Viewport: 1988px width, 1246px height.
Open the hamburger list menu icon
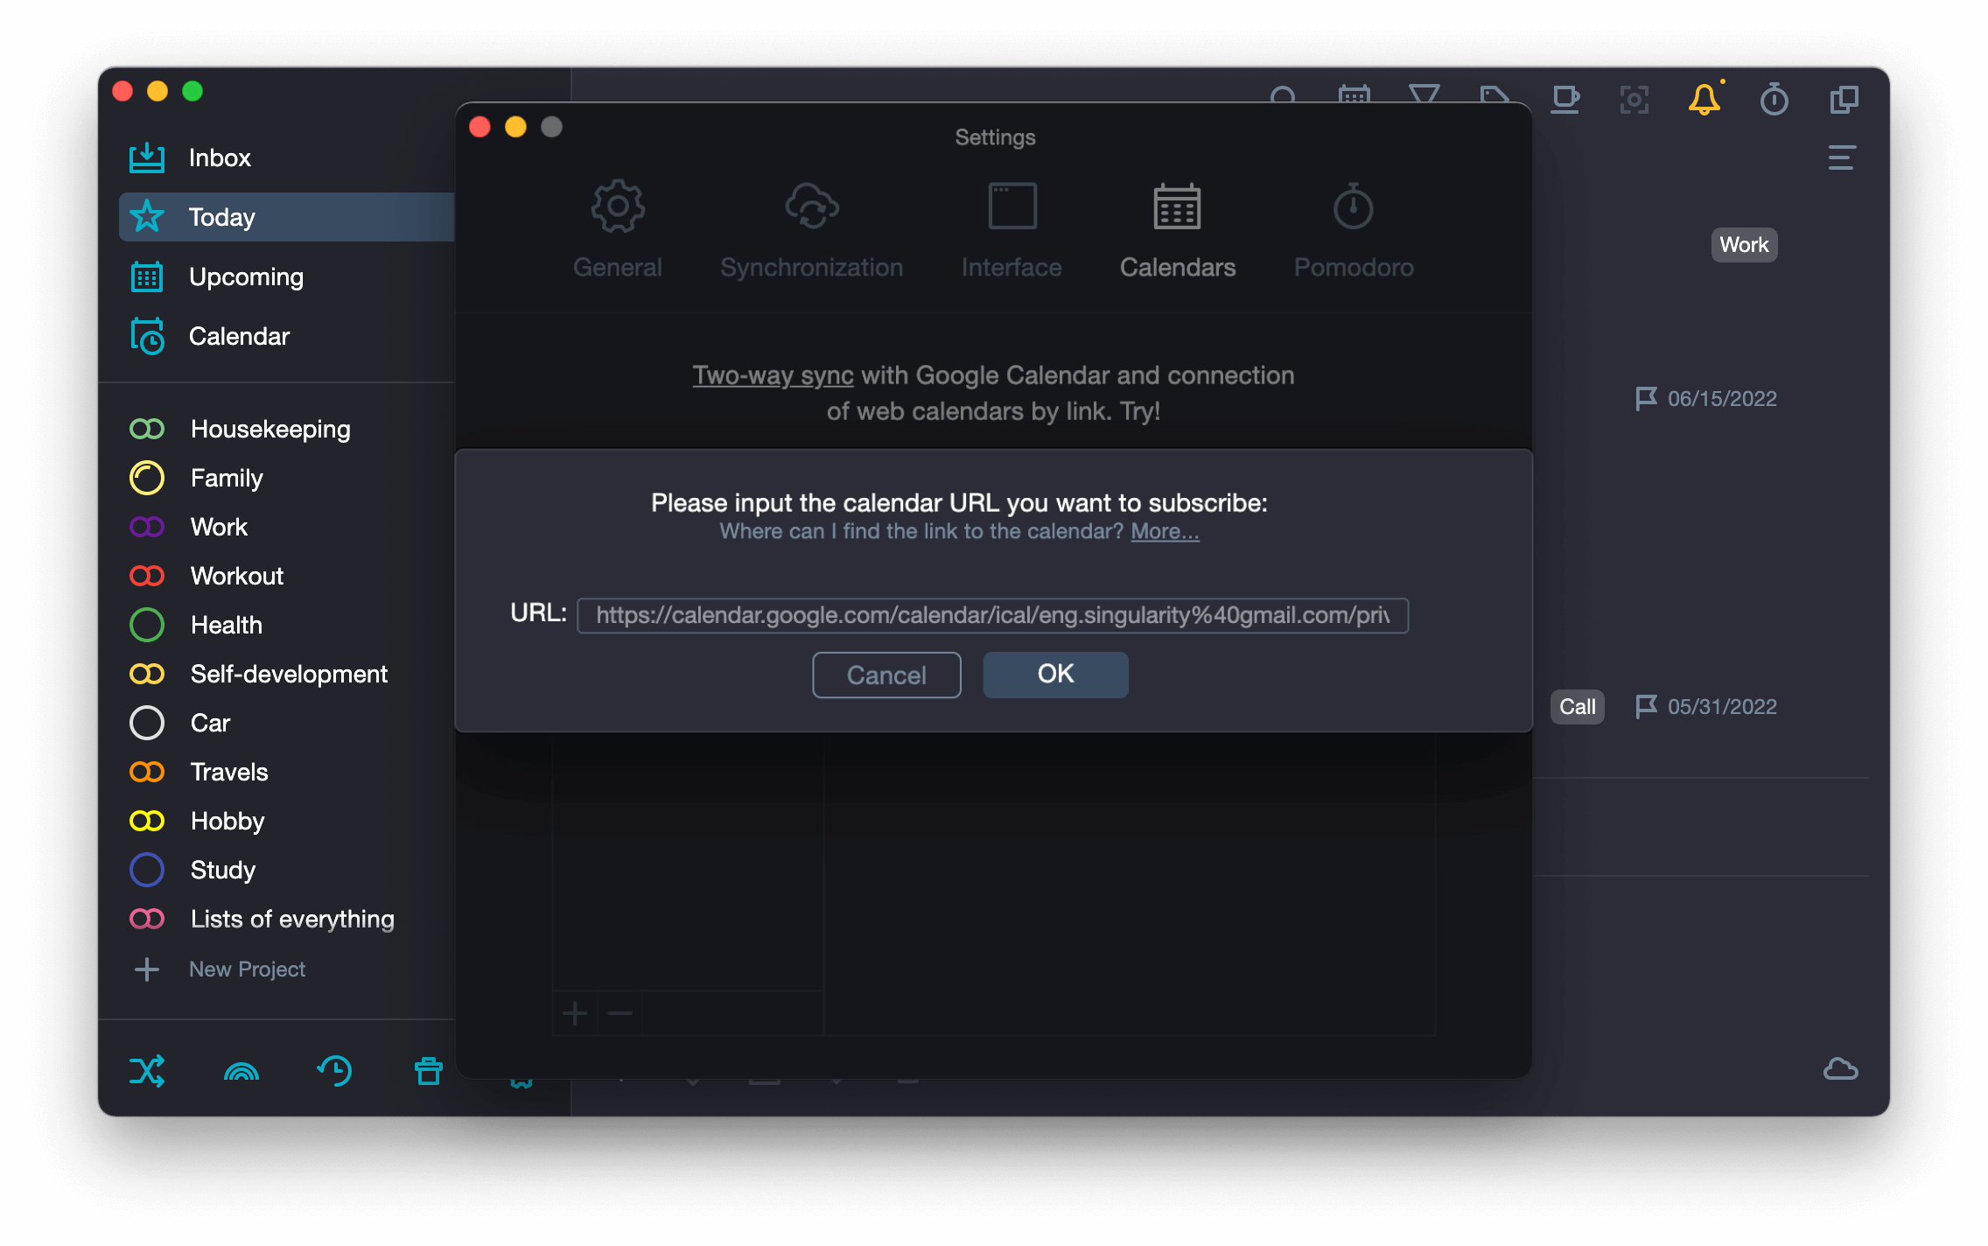pyautogui.click(x=1842, y=157)
